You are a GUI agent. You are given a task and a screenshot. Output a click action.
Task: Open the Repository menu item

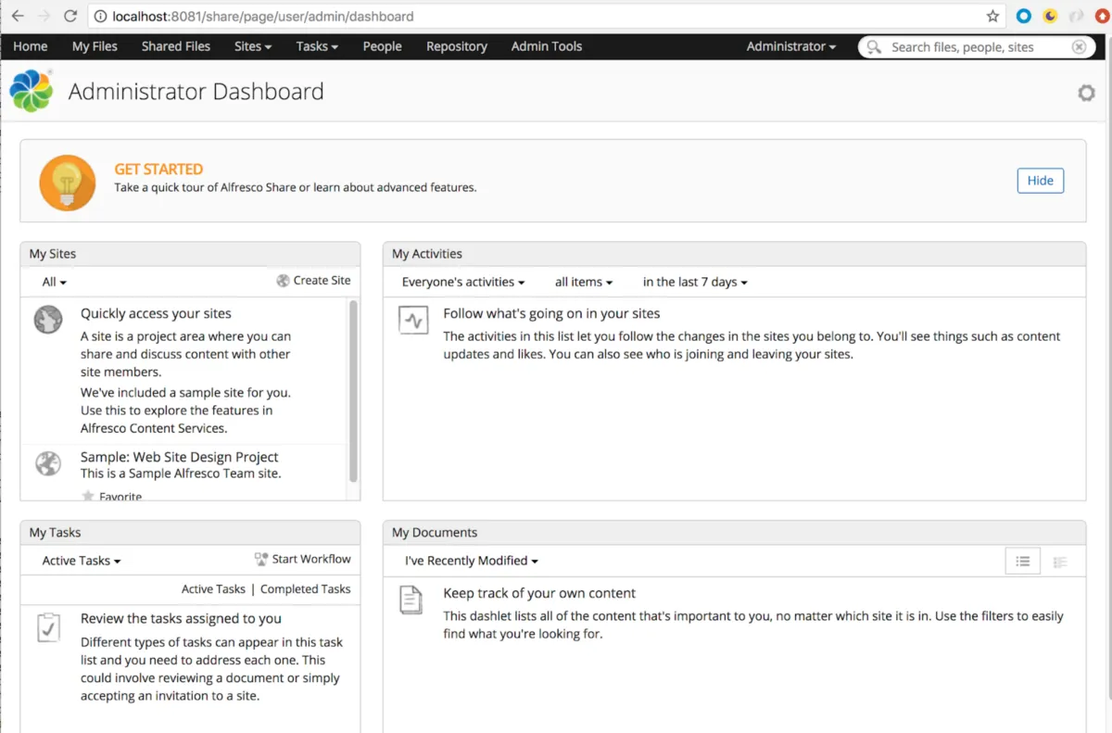tap(456, 46)
